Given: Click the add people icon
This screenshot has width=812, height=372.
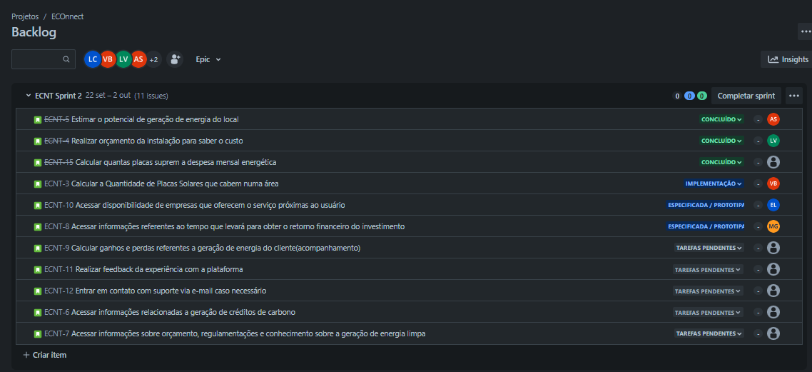Looking at the screenshot, I should (x=175, y=59).
